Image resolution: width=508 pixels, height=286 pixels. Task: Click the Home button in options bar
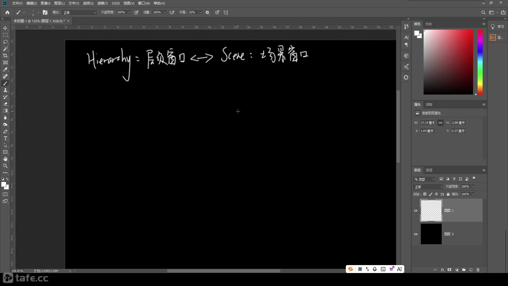pos(7,12)
